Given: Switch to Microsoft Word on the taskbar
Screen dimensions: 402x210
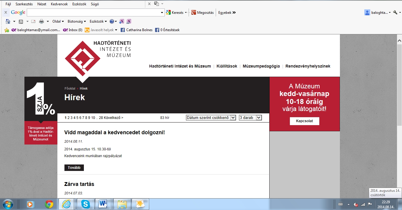Looking at the screenshot, I should tap(103, 204).
